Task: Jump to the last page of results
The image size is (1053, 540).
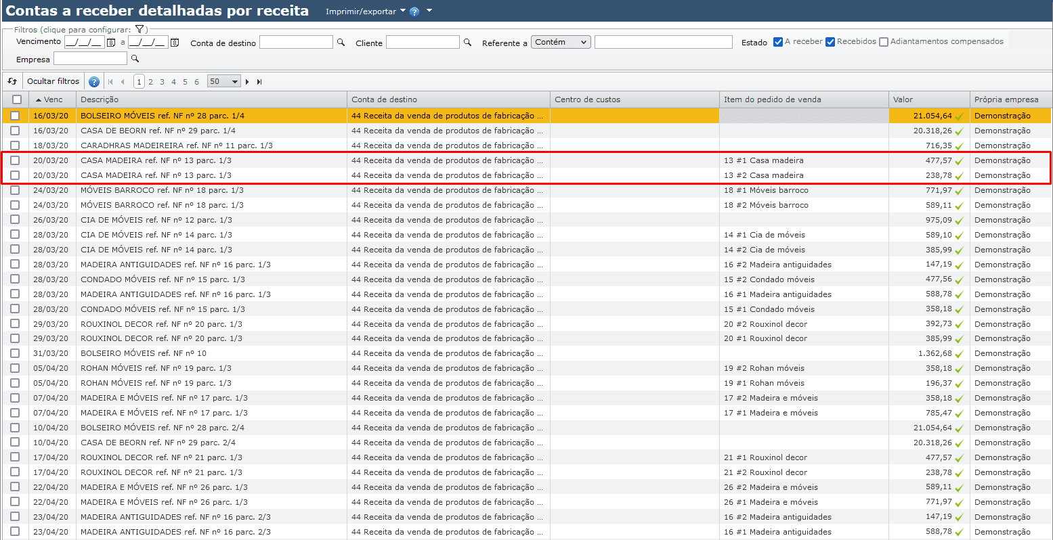Action: 259,82
